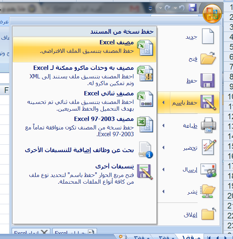Open the Redo history dropdown arrow
Screen dimensions: 233x239
160,8
